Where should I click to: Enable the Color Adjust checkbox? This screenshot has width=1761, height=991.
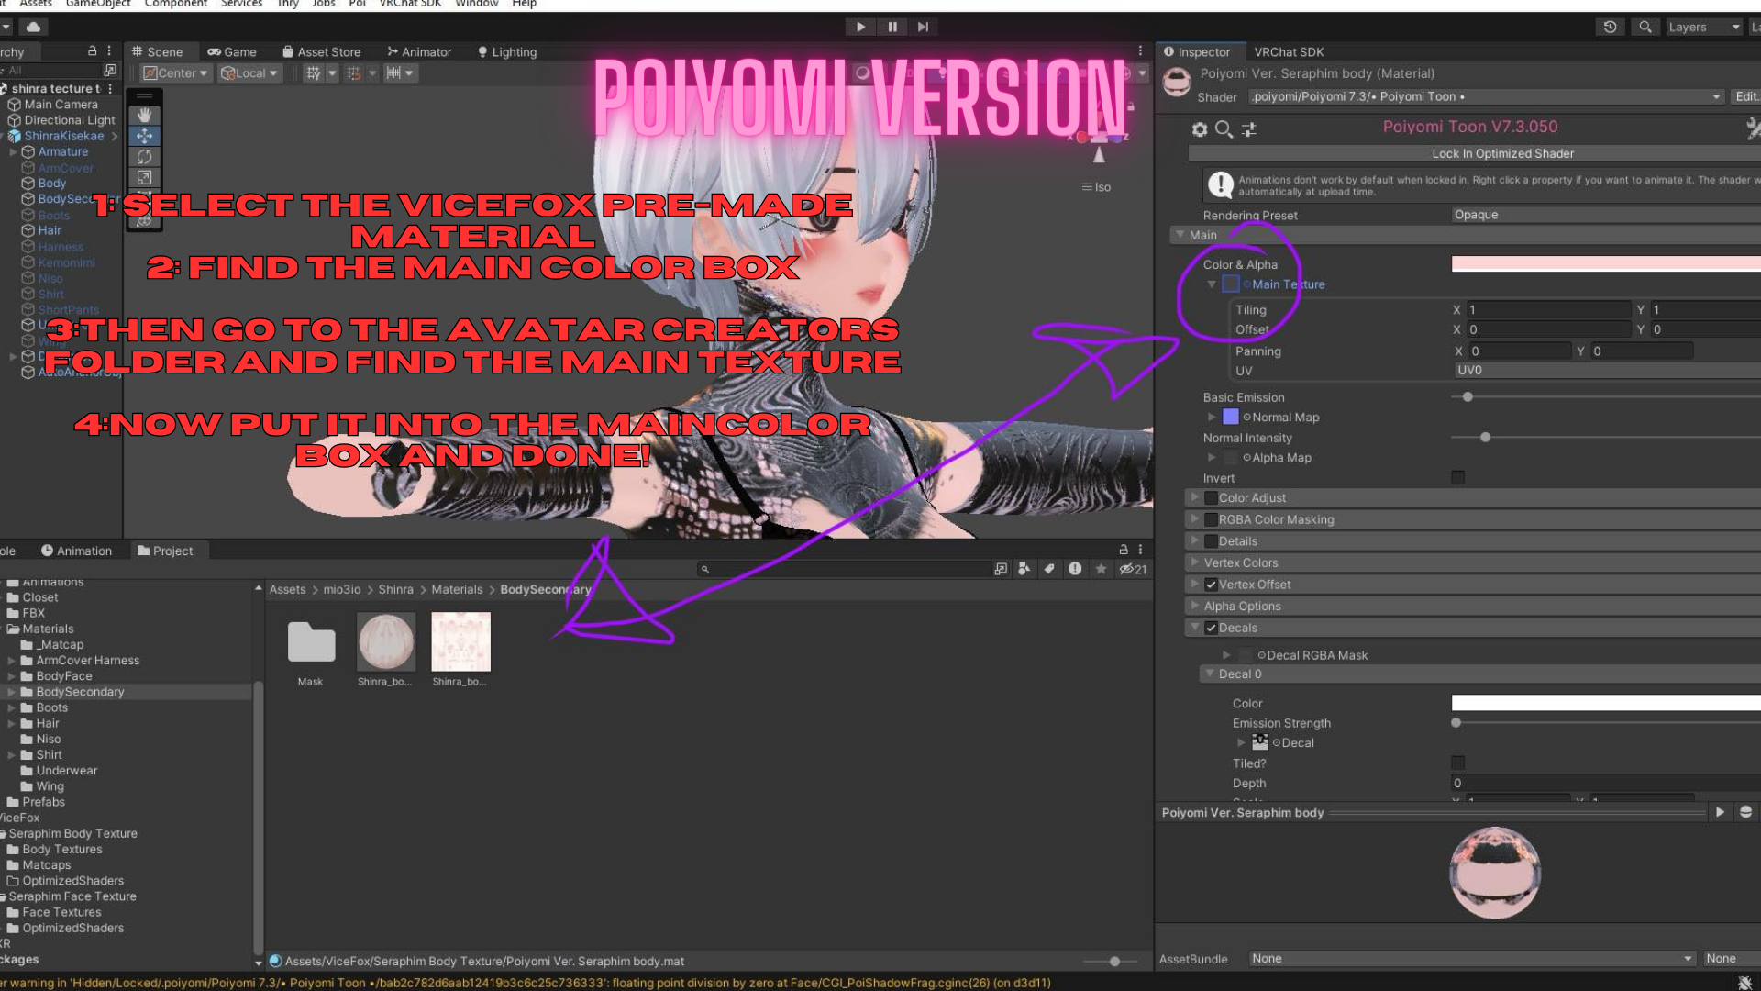[x=1211, y=497]
